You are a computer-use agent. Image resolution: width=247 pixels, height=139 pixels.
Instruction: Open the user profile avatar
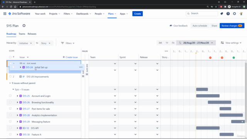click(x=241, y=14)
